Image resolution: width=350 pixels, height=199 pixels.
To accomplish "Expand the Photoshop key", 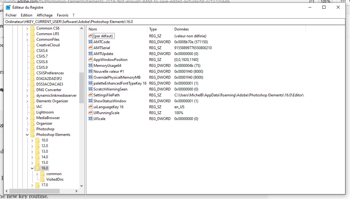I will tap(27, 129).
